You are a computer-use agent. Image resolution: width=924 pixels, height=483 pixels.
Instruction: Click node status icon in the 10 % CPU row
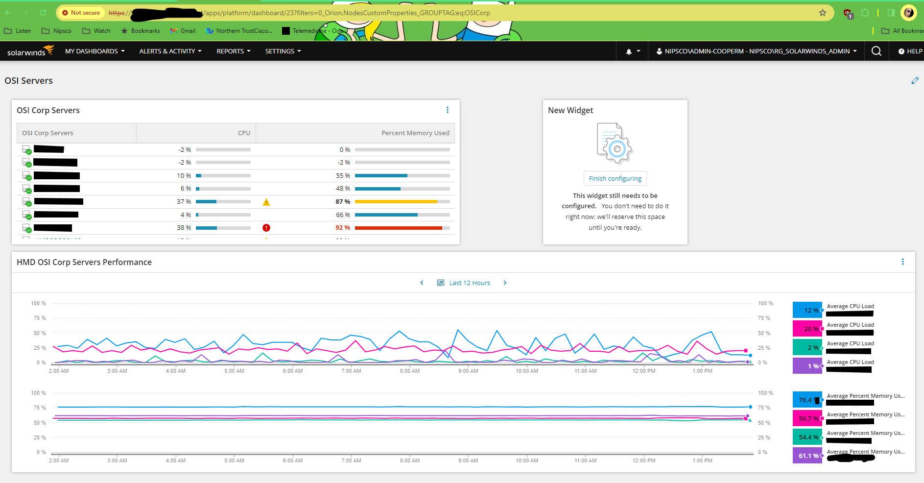27,176
